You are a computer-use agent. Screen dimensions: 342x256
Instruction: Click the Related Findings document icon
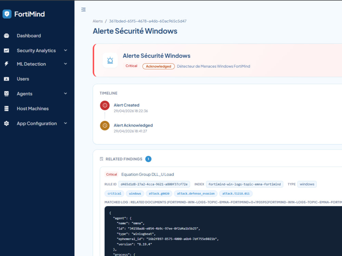102,159
